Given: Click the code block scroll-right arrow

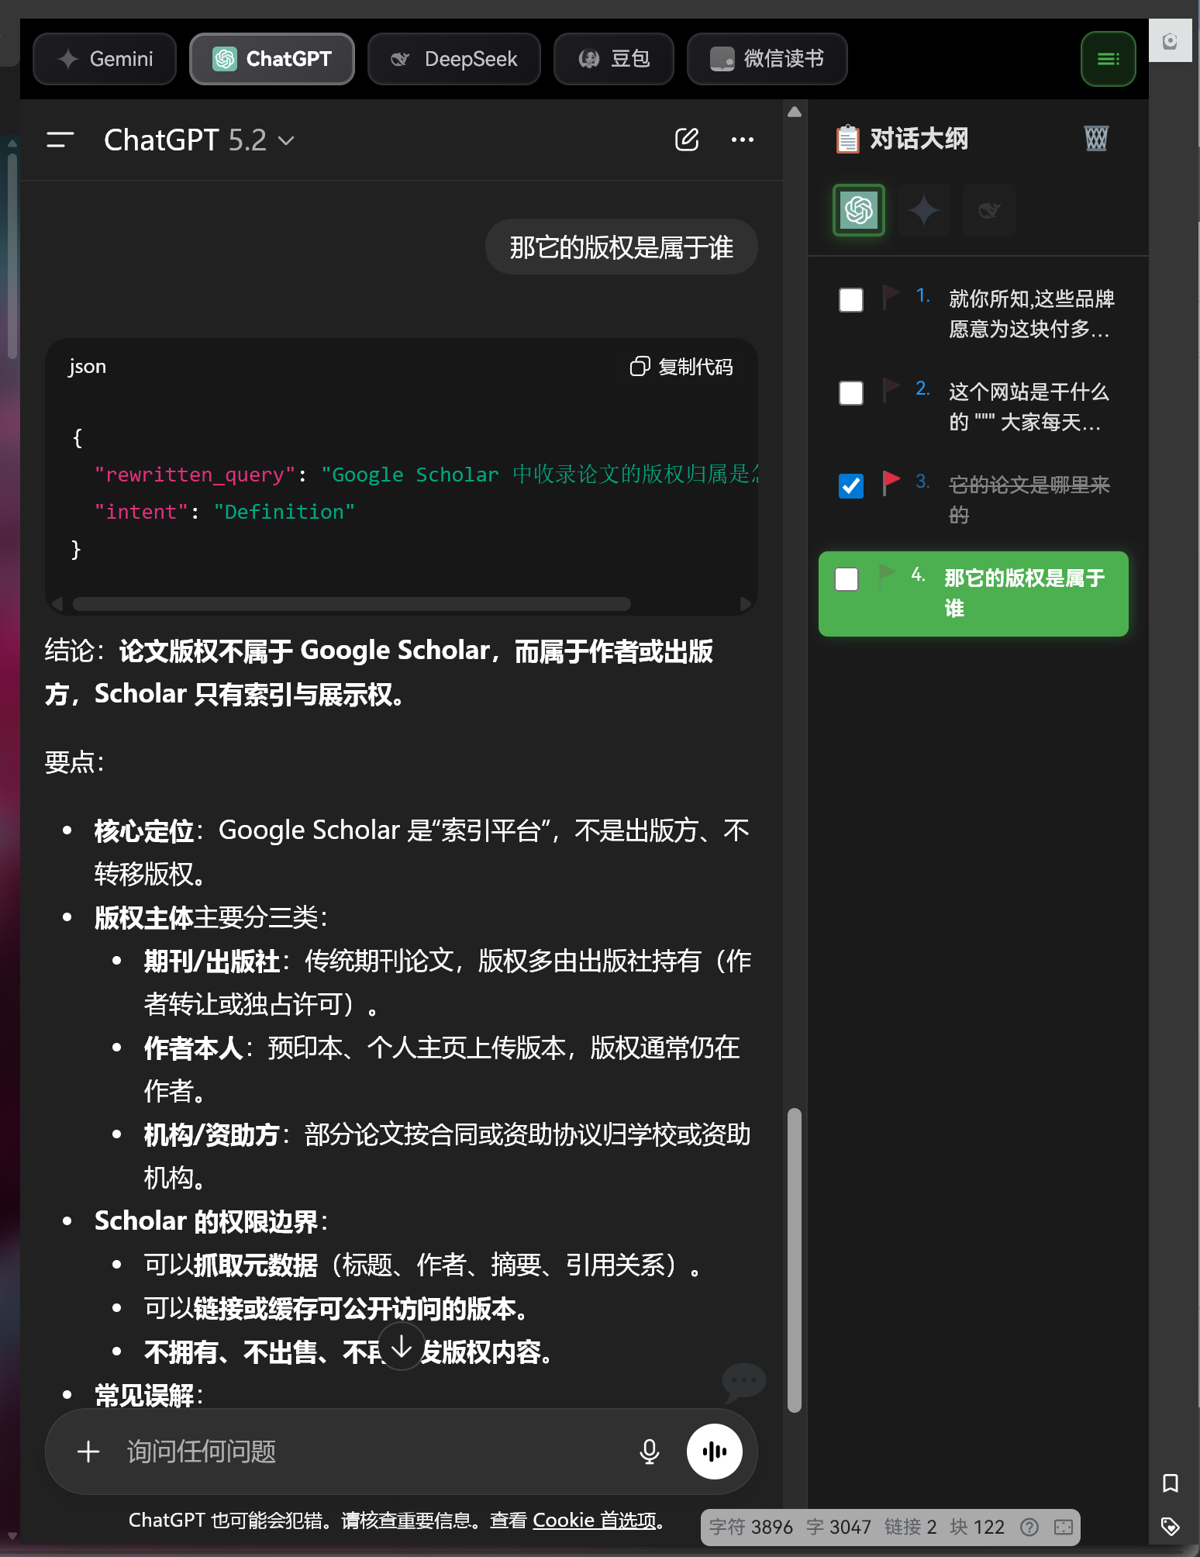Looking at the screenshot, I should click(746, 604).
